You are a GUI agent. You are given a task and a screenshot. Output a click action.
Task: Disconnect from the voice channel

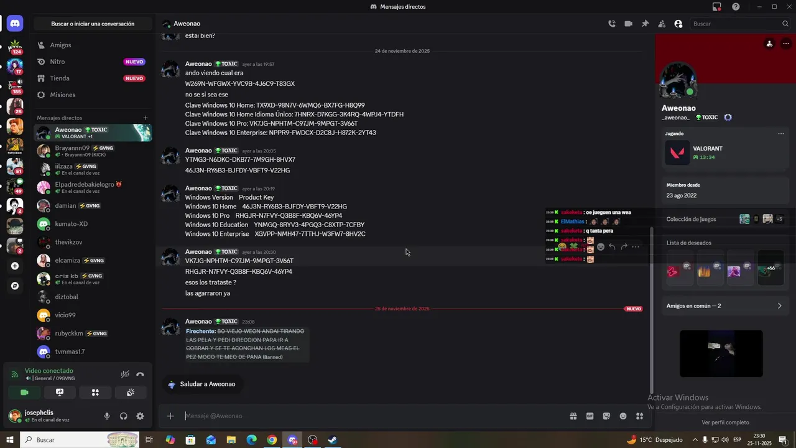tap(140, 374)
